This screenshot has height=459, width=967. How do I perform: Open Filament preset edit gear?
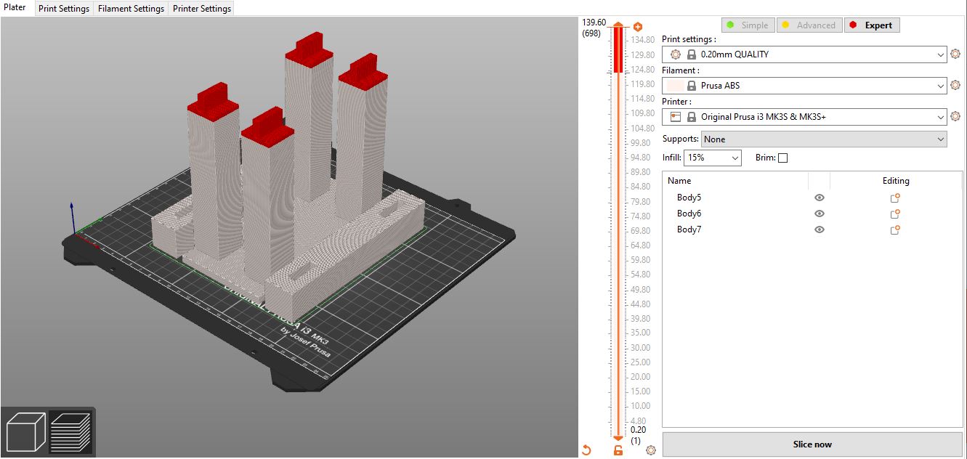(955, 86)
